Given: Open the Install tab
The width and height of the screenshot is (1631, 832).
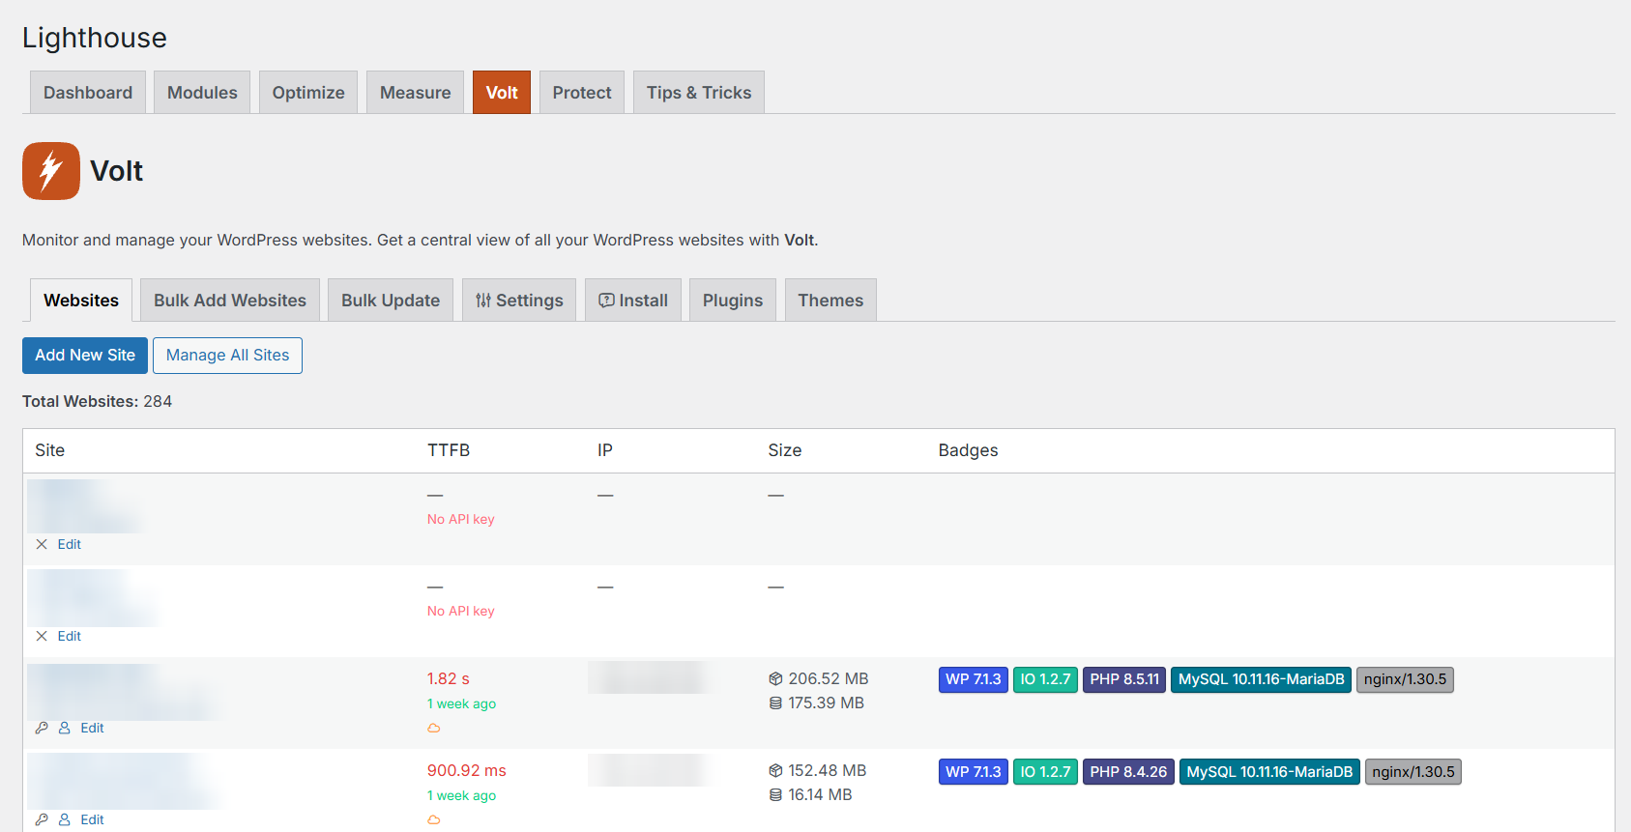Looking at the screenshot, I should (x=633, y=300).
